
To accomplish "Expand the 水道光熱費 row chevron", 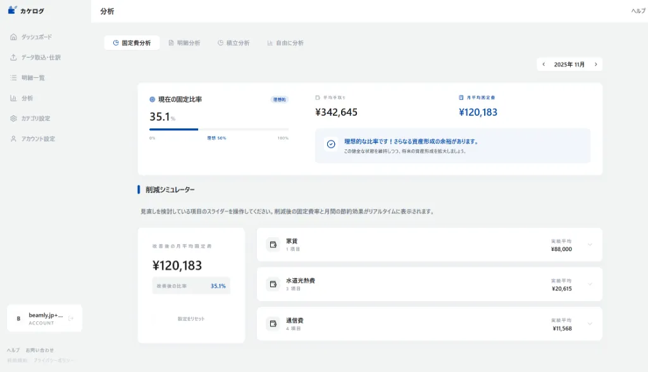I will 590,284.
